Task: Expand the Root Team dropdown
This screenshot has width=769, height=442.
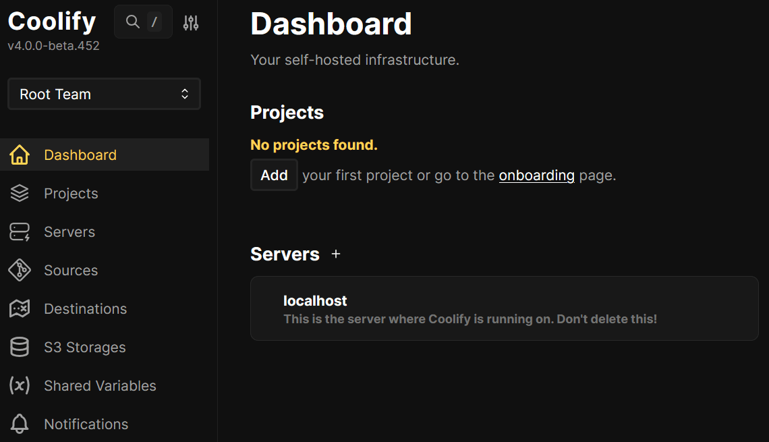Action: [x=104, y=94]
